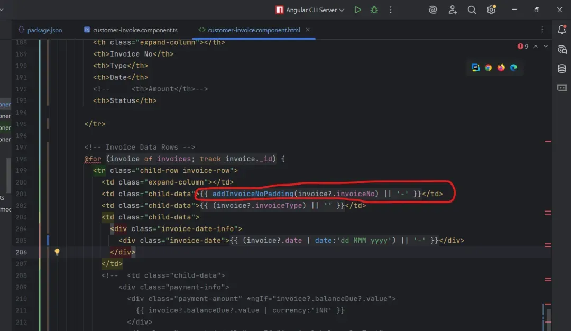The height and width of the screenshot is (331, 571).
Task: Open the AI Assistant swirl icon in title bar
Action: coord(432,10)
